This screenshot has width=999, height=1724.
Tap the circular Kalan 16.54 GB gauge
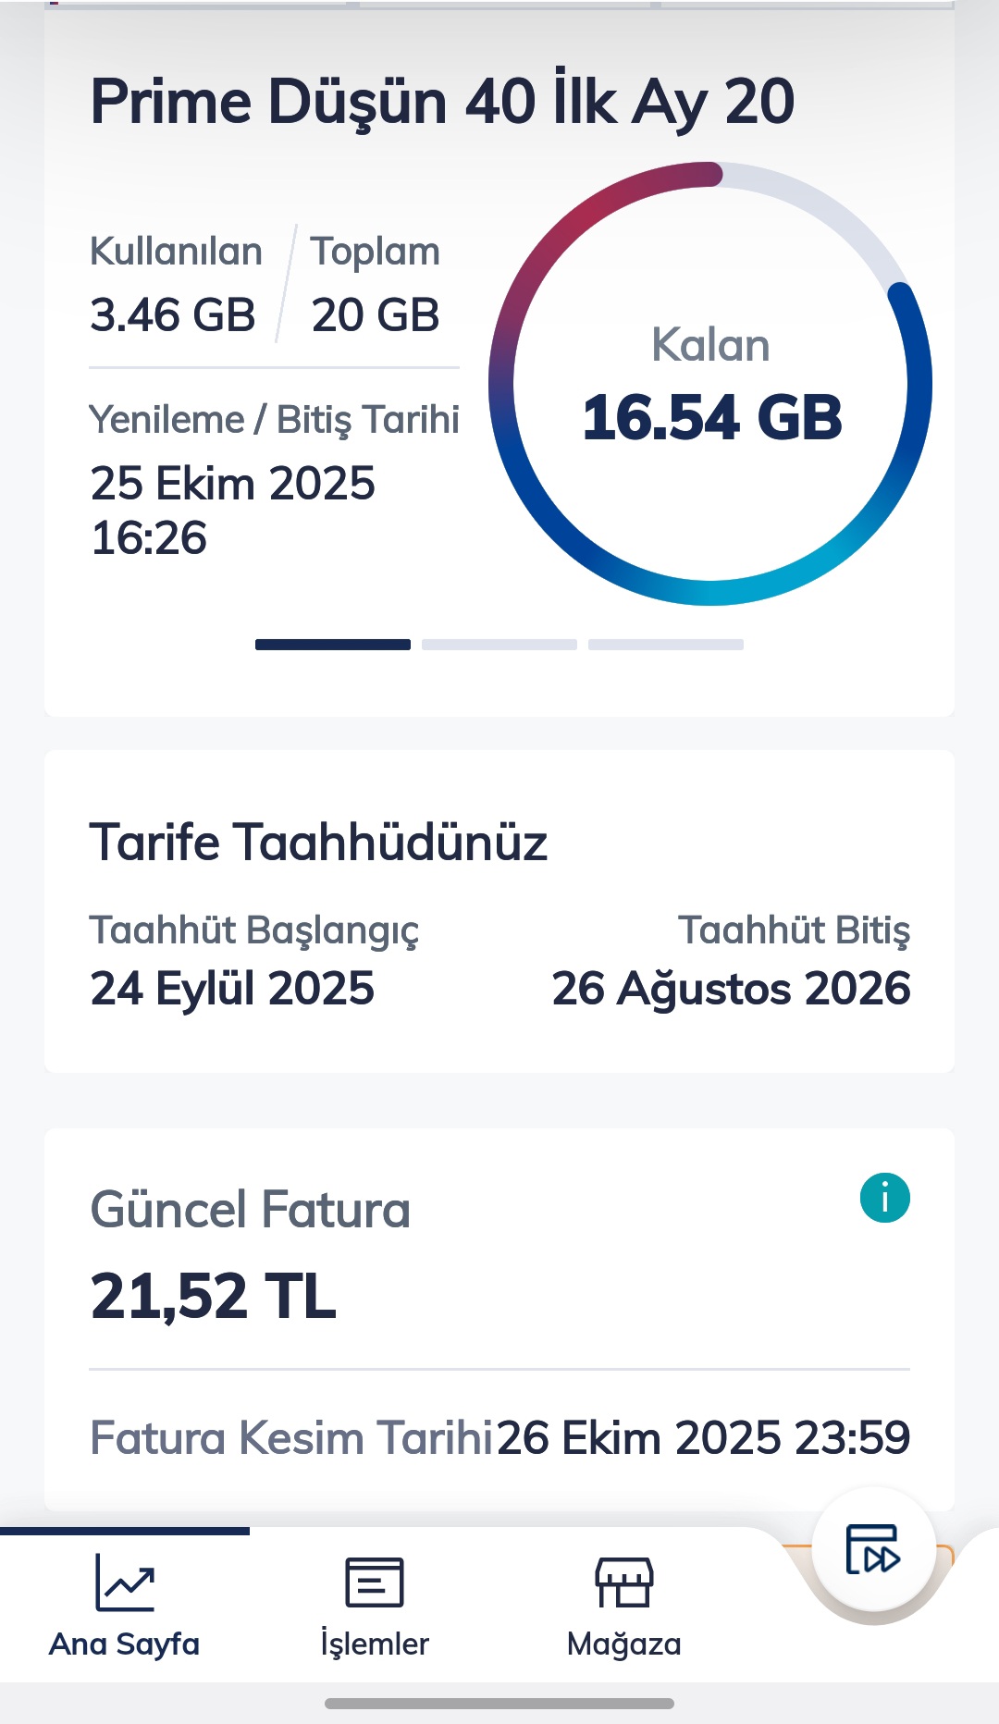click(x=710, y=384)
